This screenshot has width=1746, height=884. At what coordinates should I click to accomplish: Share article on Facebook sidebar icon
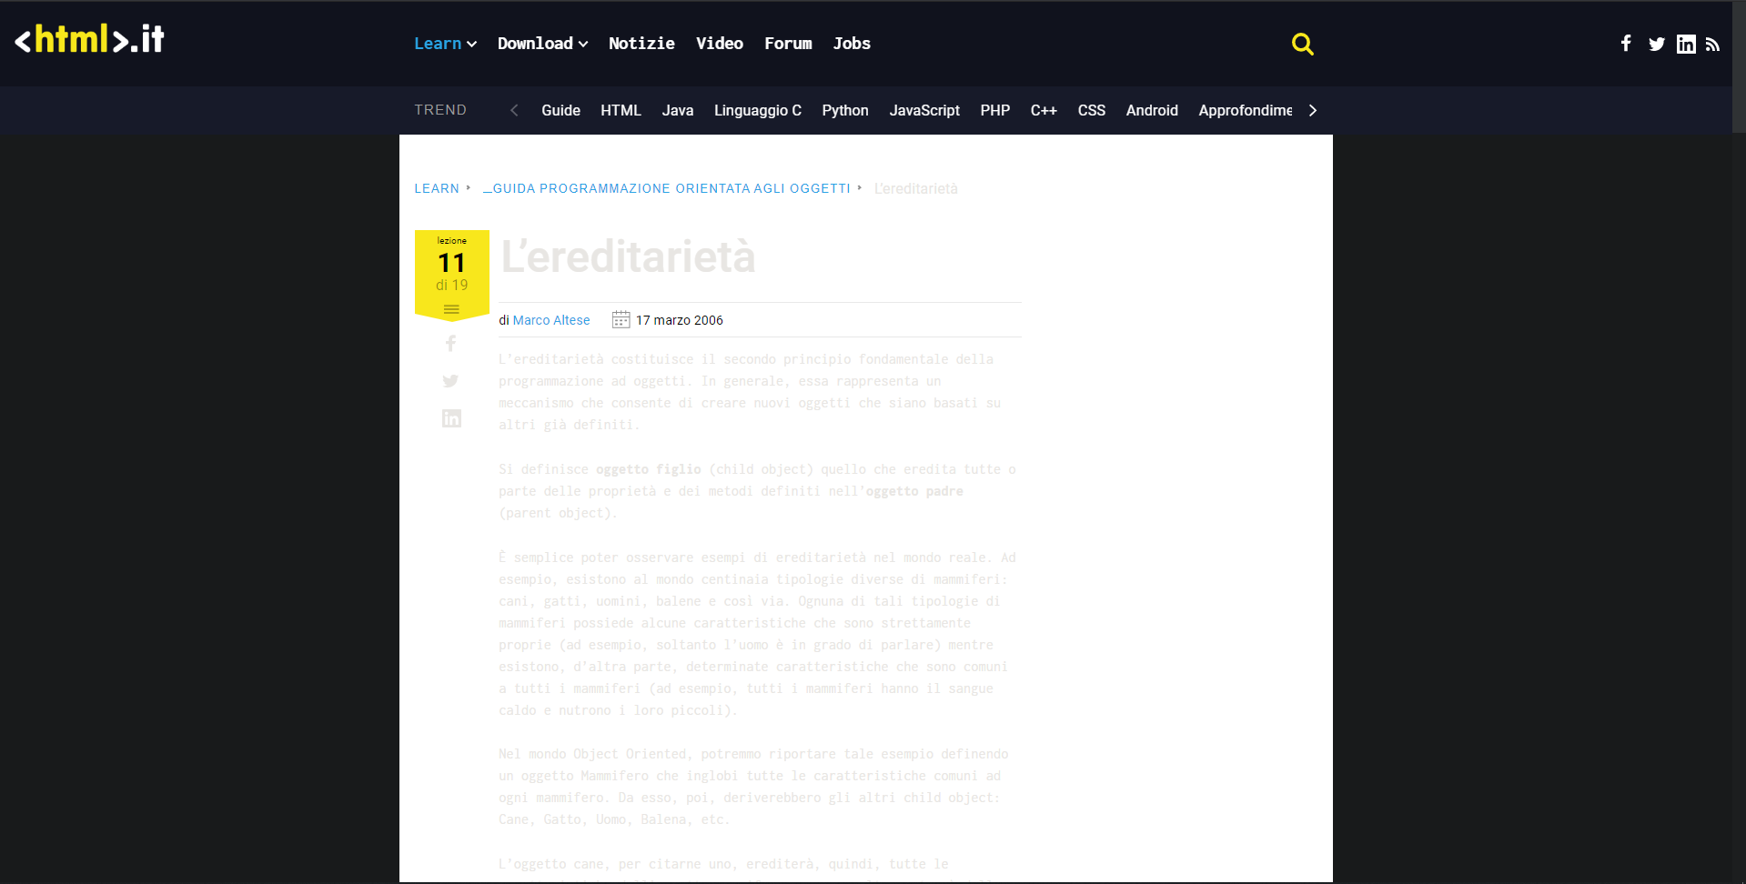click(451, 343)
